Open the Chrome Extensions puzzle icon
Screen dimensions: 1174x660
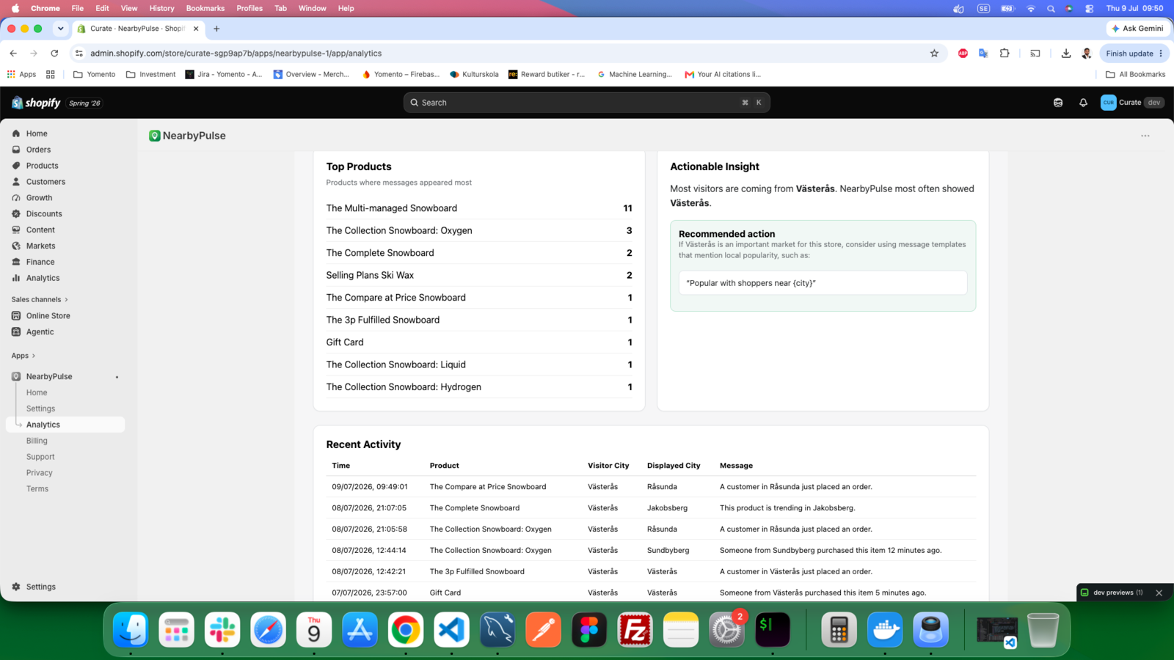point(1005,54)
